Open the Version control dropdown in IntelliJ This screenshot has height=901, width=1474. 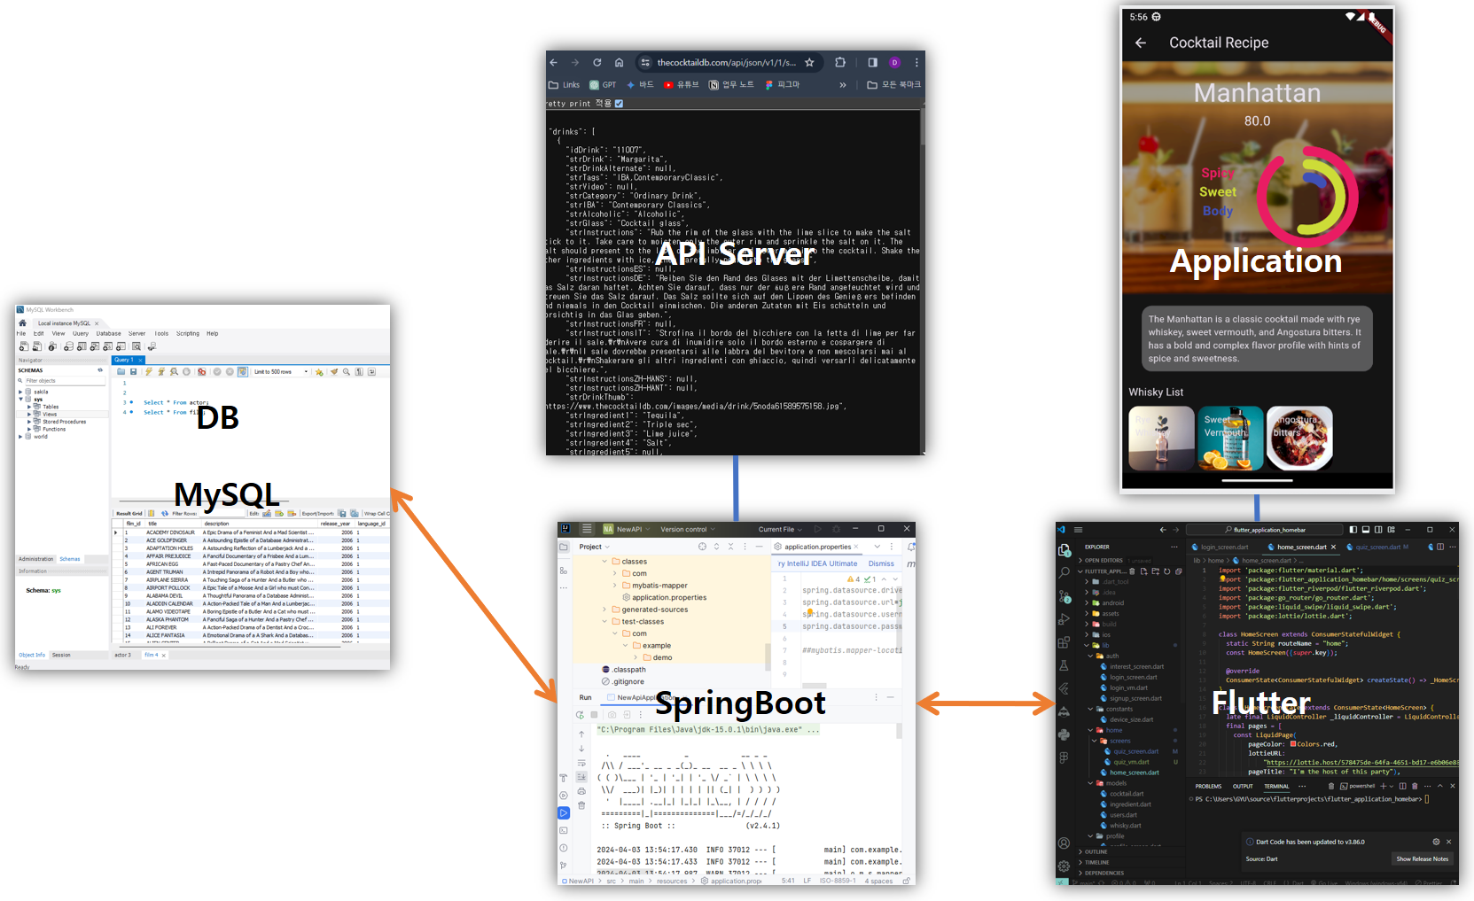coord(687,529)
